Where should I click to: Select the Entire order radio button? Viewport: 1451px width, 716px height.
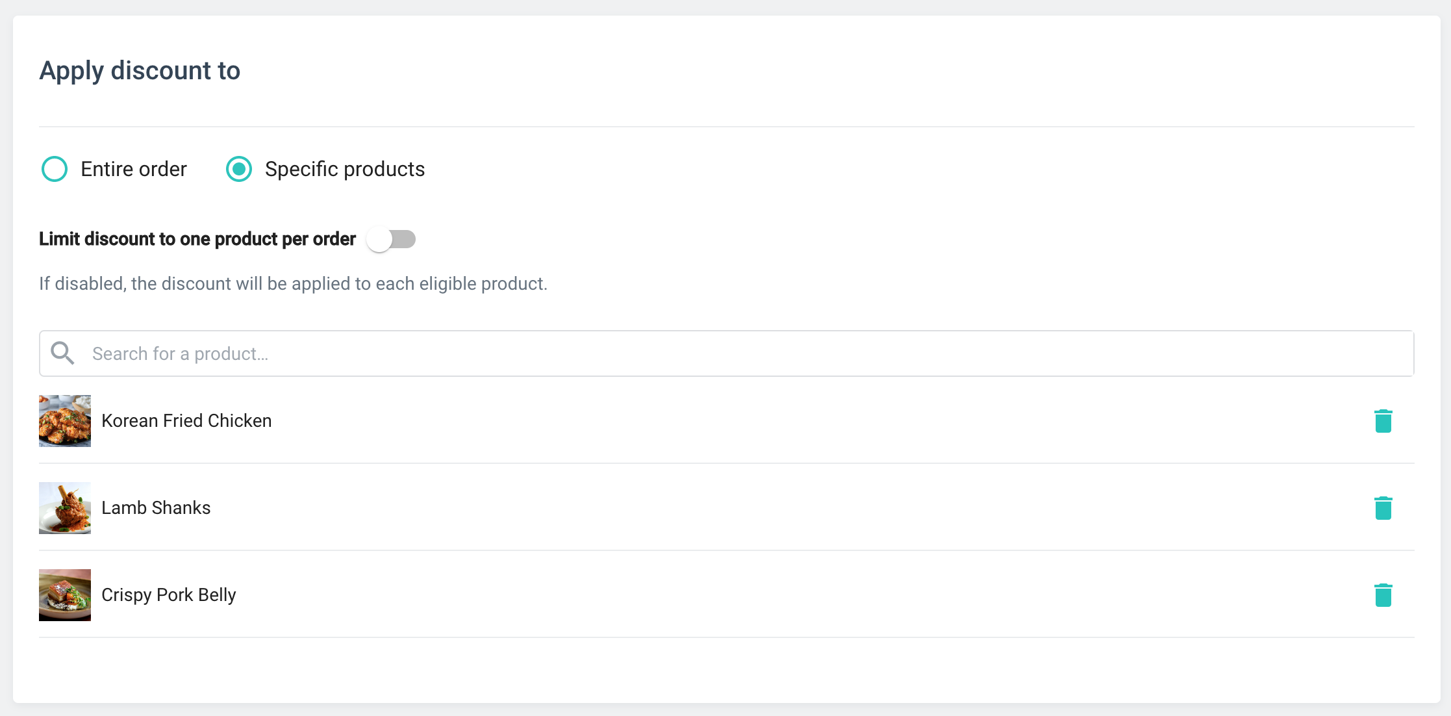click(55, 169)
